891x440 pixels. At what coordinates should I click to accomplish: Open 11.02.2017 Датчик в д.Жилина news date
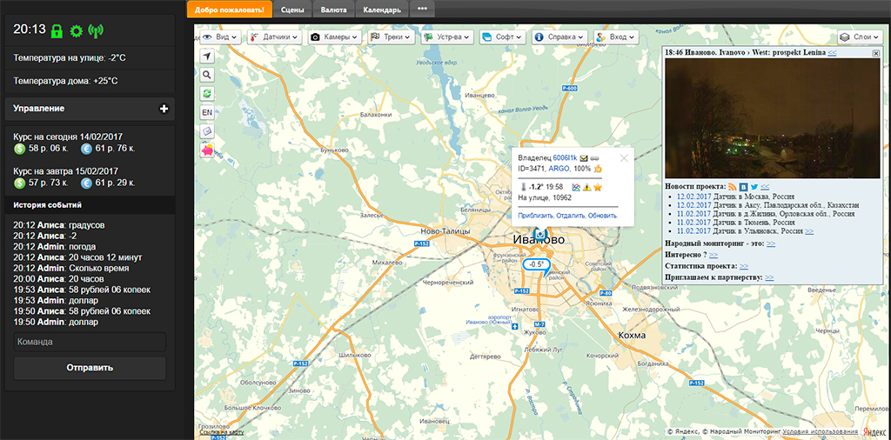tap(693, 214)
